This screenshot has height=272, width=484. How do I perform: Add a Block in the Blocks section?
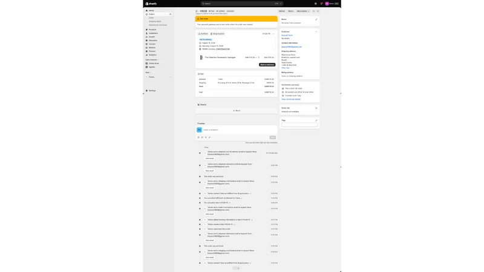click(237, 111)
